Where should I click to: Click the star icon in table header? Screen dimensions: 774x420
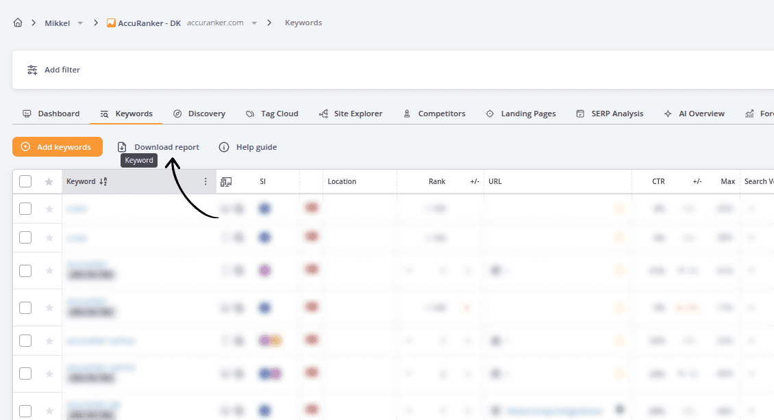(x=49, y=182)
